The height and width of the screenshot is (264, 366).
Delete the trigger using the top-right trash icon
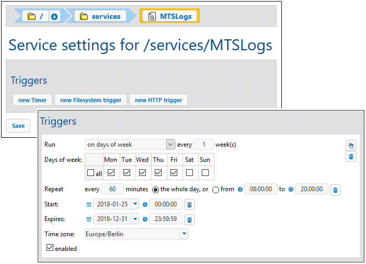[x=351, y=156]
